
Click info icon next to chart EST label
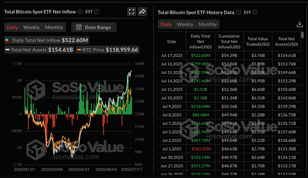point(97,12)
